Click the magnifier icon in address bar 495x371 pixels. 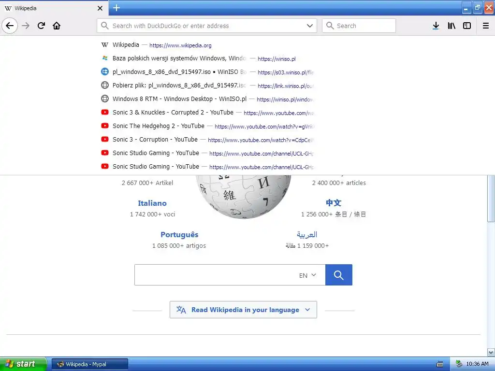coord(104,26)
